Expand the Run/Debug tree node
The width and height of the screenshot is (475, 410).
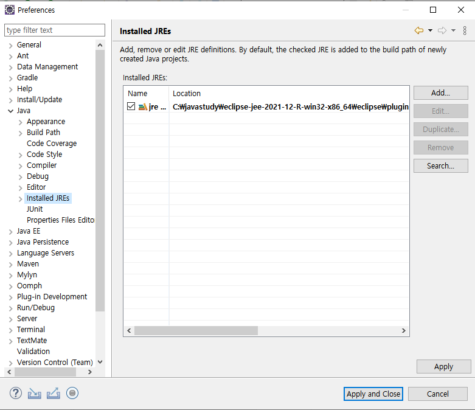[x=10, y=308]
